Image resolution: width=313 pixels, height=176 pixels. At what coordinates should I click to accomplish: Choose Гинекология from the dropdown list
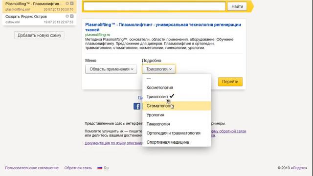tap(177, 124)
